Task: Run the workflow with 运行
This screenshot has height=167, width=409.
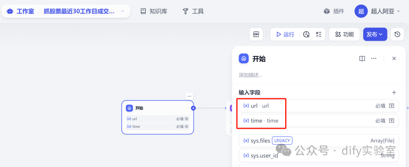Action: [286, 34]
